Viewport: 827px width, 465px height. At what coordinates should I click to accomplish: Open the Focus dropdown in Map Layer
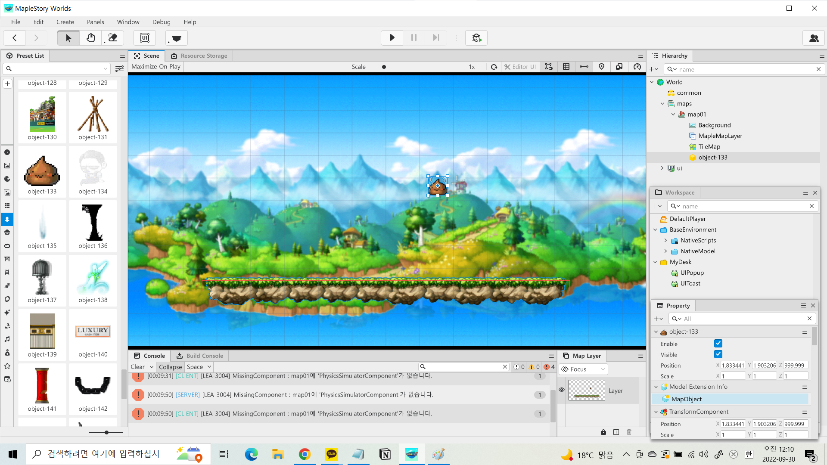(x=584, y=369)
